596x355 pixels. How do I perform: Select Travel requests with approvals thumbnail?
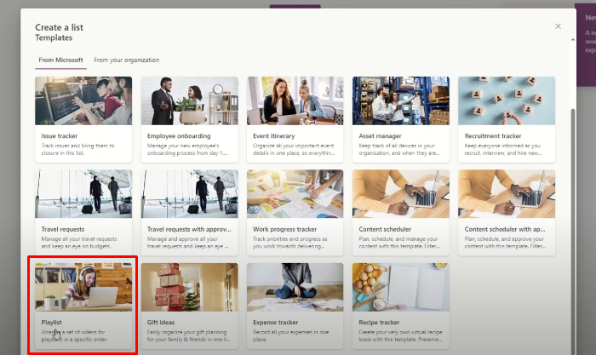(x=189, y=194)
